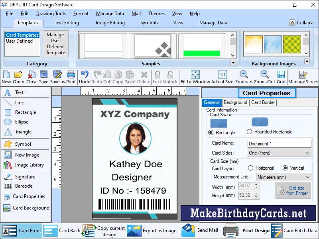This screenshot has height=239, width=319.
Task: Enable Horizontal card layout
Action: (x=251, y=168)
